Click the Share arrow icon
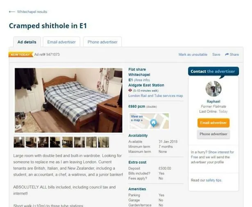This screenshot has width=252, height=207. pos(227,55)
